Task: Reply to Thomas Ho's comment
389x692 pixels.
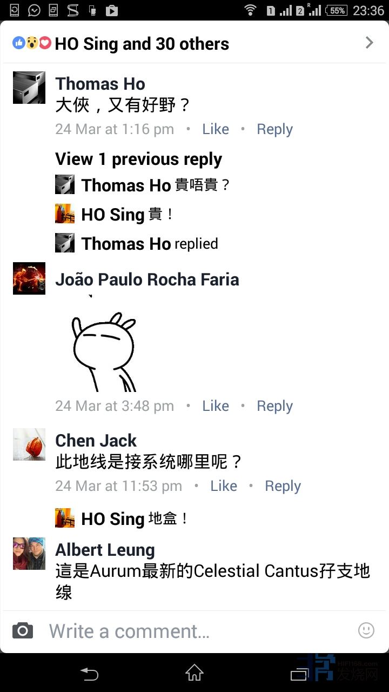Action: point(275,129)
